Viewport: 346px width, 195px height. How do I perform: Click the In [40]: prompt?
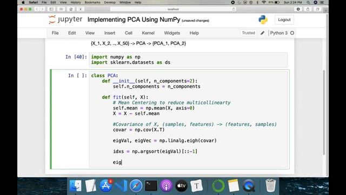(x=76, y=57)
